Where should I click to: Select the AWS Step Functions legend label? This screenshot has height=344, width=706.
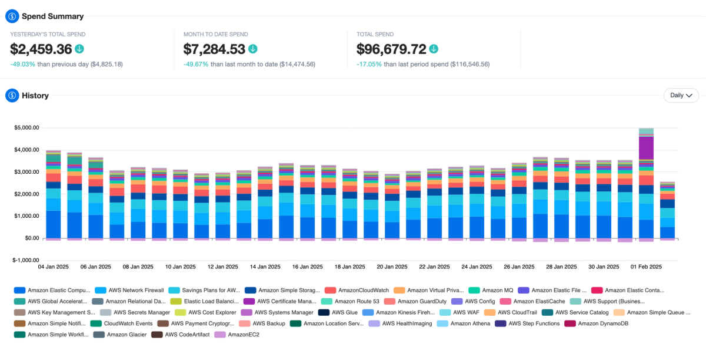534,323
